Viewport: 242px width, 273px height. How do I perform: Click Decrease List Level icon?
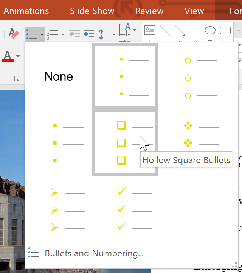coord(74,34)
